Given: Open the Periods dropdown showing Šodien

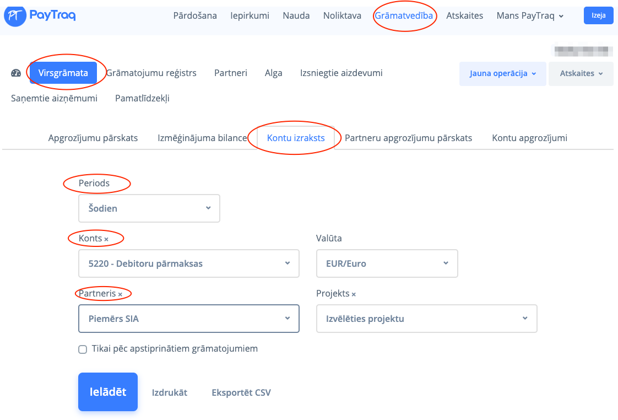Looking at the screenshot, I should click(149, 208).
